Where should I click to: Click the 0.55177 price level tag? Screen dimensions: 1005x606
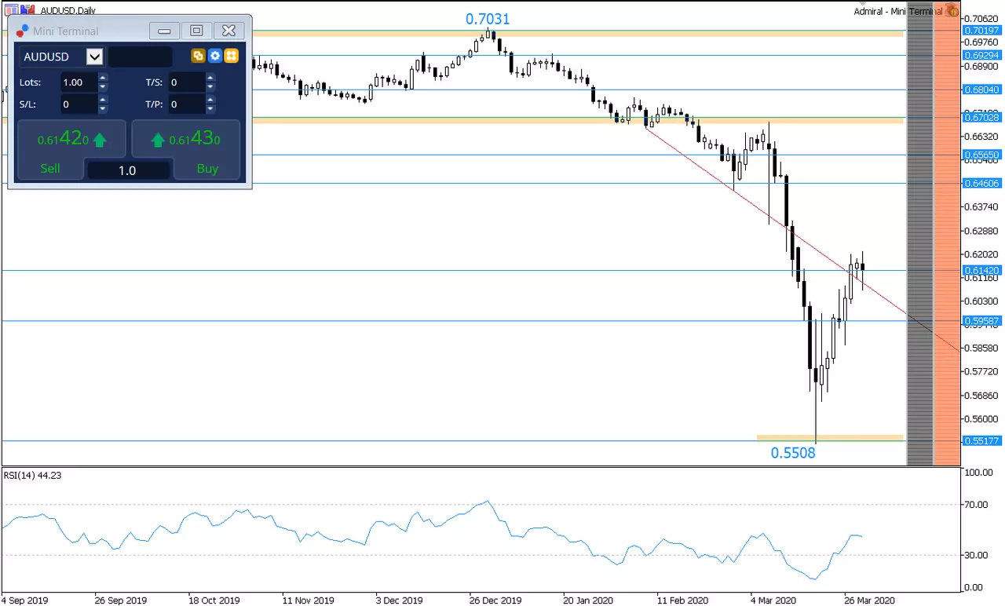(x=981, y=441)
